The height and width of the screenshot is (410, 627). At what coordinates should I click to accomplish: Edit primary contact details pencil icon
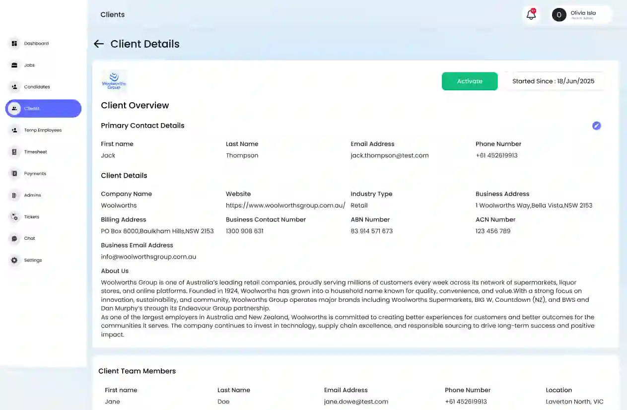[x=596, y=126]
